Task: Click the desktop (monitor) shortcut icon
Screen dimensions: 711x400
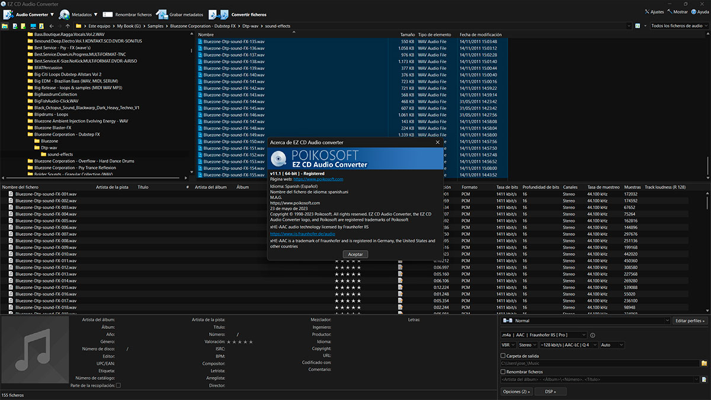Action: [x=33, y=26]
